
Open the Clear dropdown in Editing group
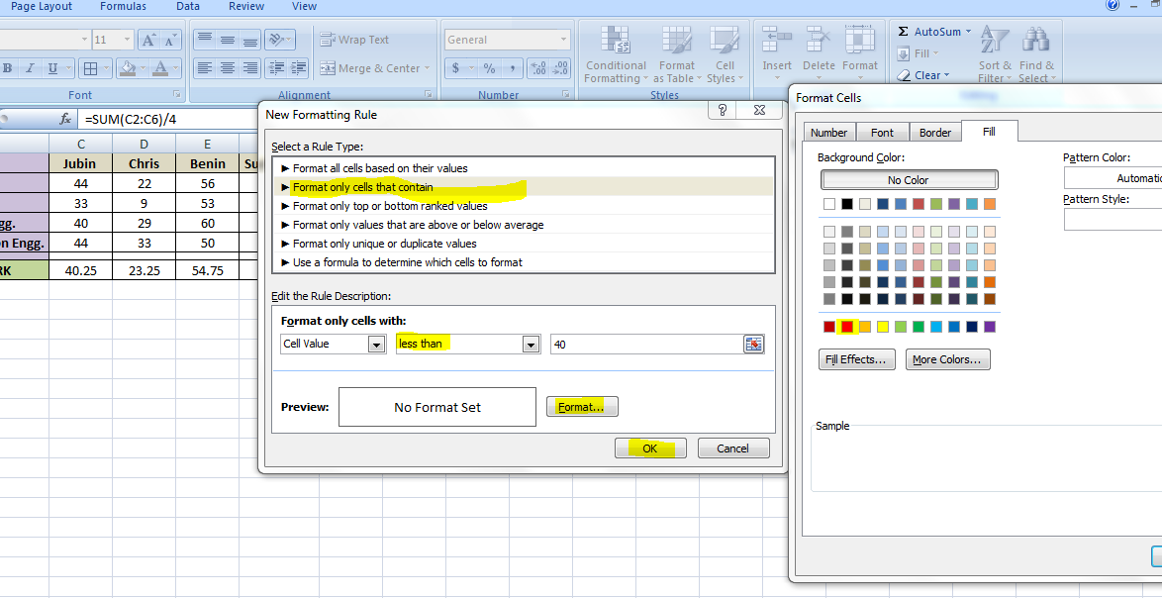point(945,75)
